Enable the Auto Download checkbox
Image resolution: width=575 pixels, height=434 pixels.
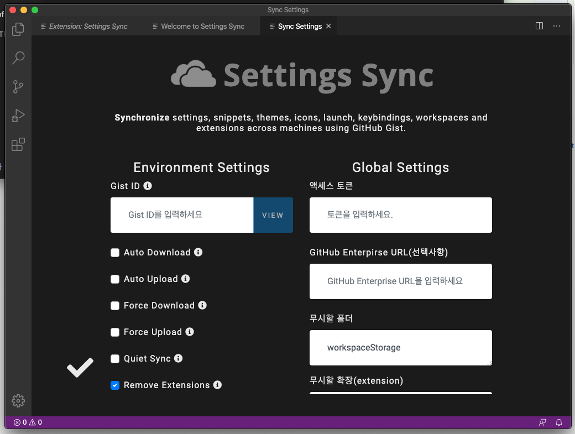pyautogui.click(x=115, y=253)
